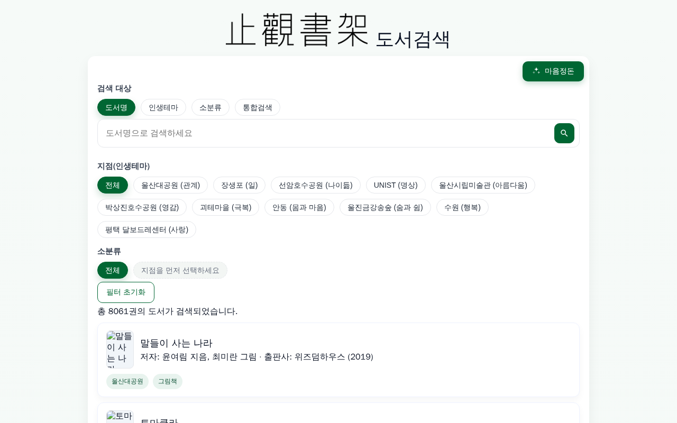The height and width of the screenshot is (423, 677).
Task: Select the UNIST (명상) branch chip
Action: [396, 185]
